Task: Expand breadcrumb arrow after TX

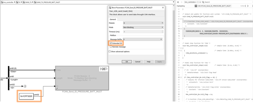Action: (22, 3)
